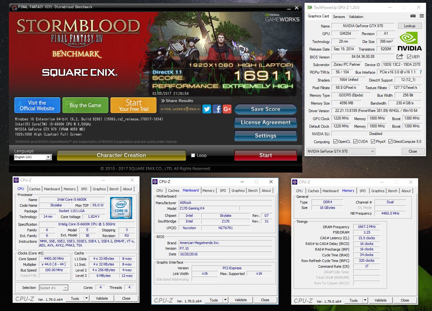Click the Save Score button
The image size is (432, 311).
coord(266,109)
